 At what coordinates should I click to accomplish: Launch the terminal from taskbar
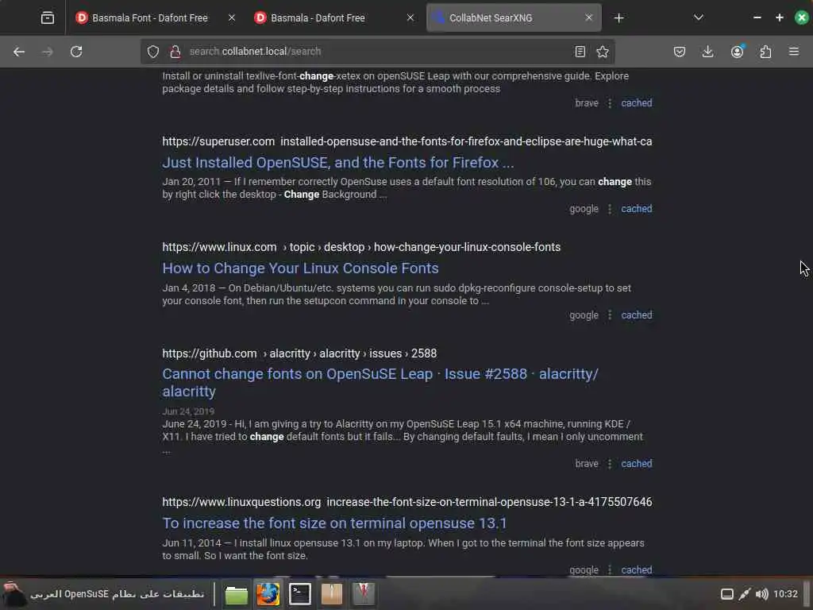(299, 594)
